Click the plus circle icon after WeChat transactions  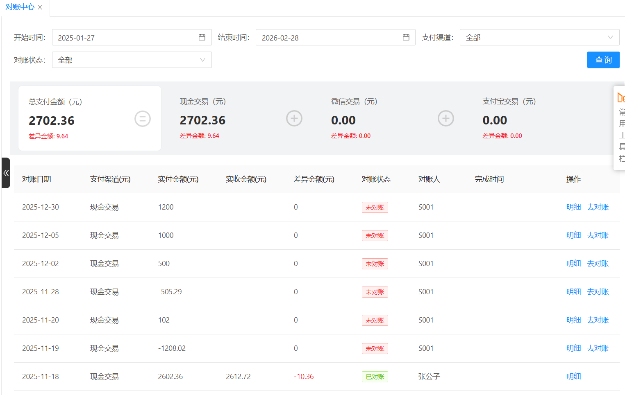point(445,119)
